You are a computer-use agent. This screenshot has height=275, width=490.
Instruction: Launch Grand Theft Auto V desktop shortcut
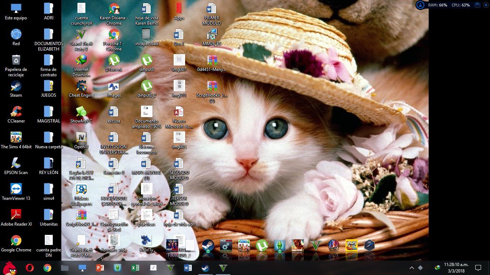[x=81, y=40]
